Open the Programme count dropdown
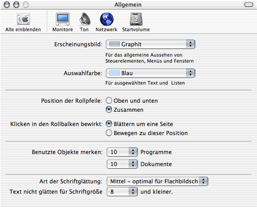Image resolution: width=257 pixels, height=207 pixels. [x=122, y=152]
